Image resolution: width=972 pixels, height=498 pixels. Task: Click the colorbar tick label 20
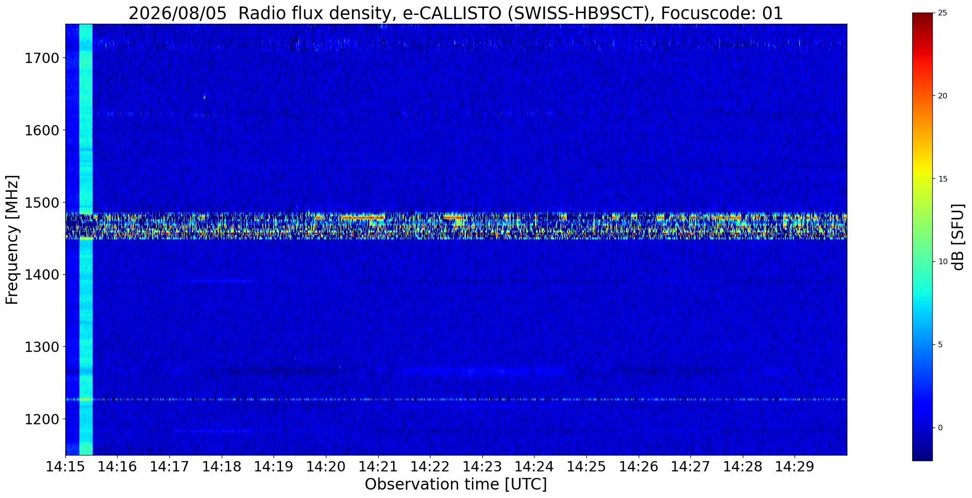coord(943,96)
